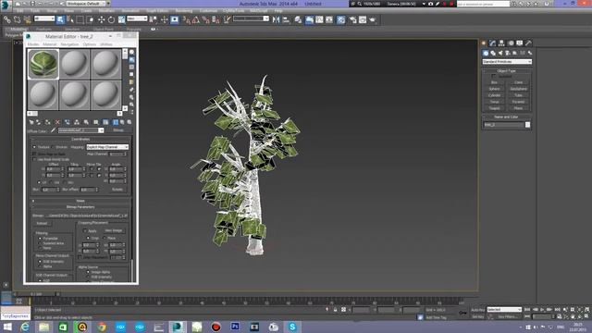Select Place radio in Cropping/Placement
Screen dimensions: 592x333
pyautogui.click(x=105, y=239)
